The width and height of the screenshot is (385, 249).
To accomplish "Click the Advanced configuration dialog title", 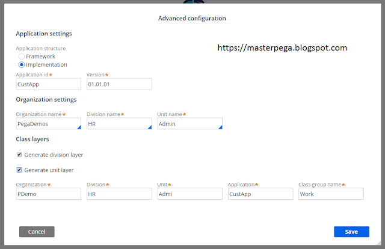I will click(192, 19).
